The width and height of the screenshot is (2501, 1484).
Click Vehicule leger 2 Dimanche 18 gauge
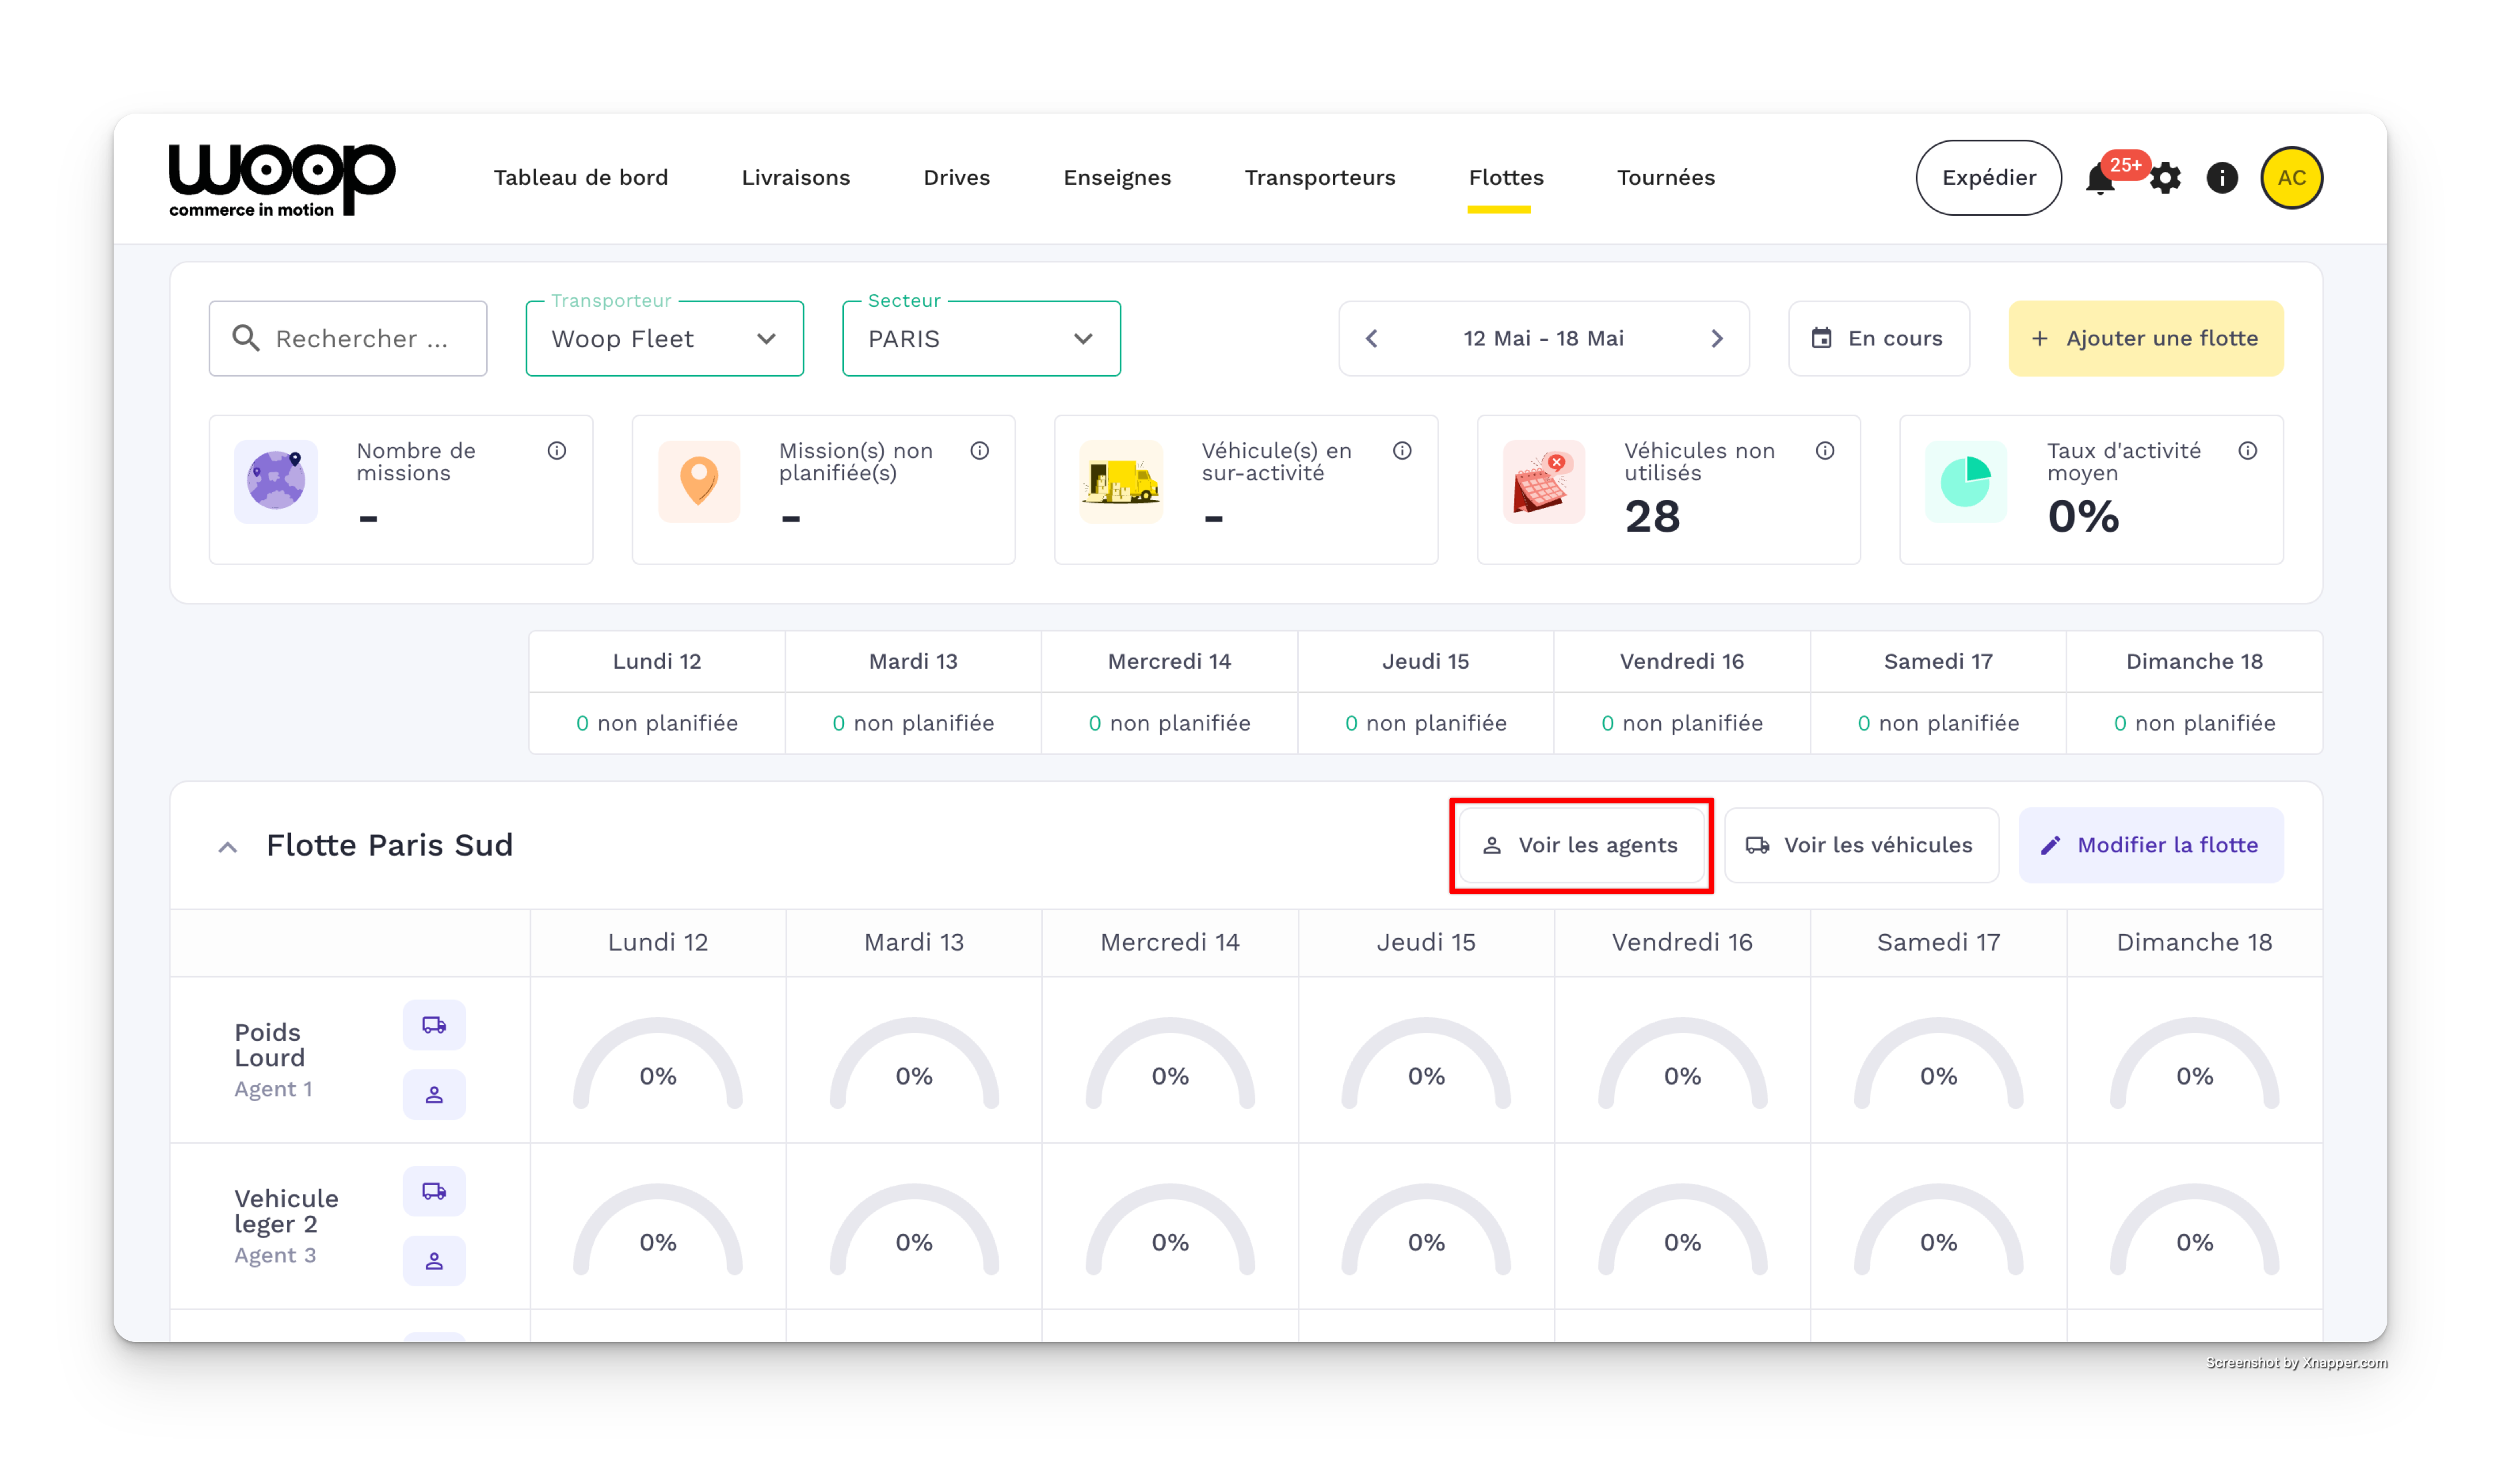pos(2194,1230)
